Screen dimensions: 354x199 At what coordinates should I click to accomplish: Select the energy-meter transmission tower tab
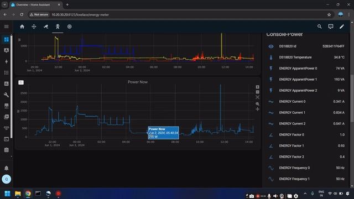[58, 27]
